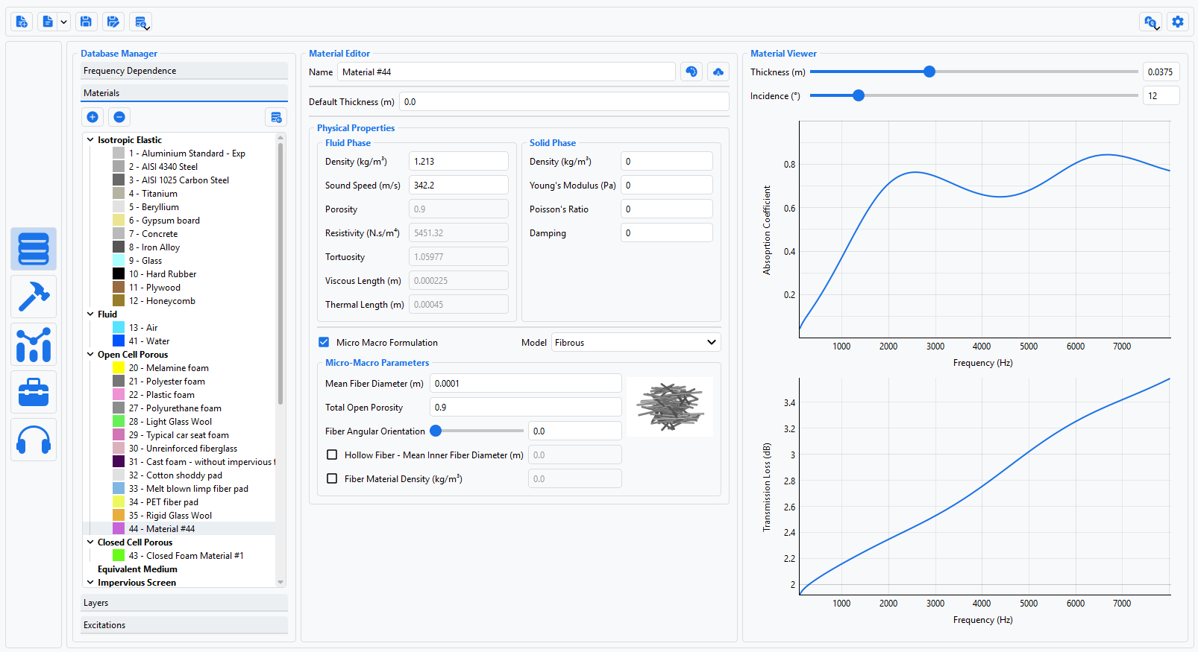
Task: Open the Layers section
Action: click(x=184, y=603)
